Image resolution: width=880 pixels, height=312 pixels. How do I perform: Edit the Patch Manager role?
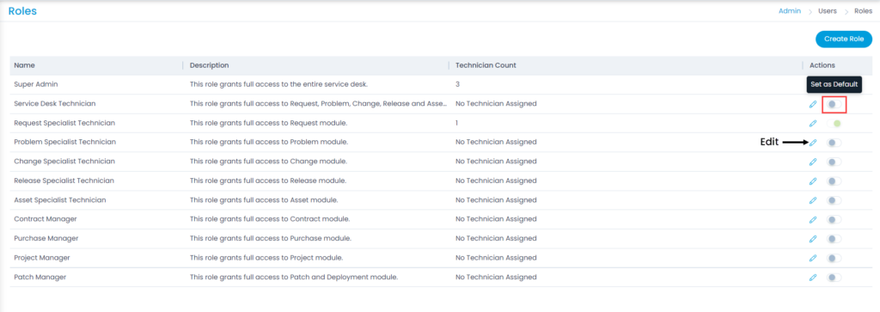pyautogui.click(x=813, y=278)
